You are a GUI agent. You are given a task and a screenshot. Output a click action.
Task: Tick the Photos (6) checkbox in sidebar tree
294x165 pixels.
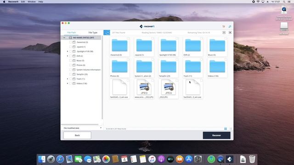(x=70, y=65)
